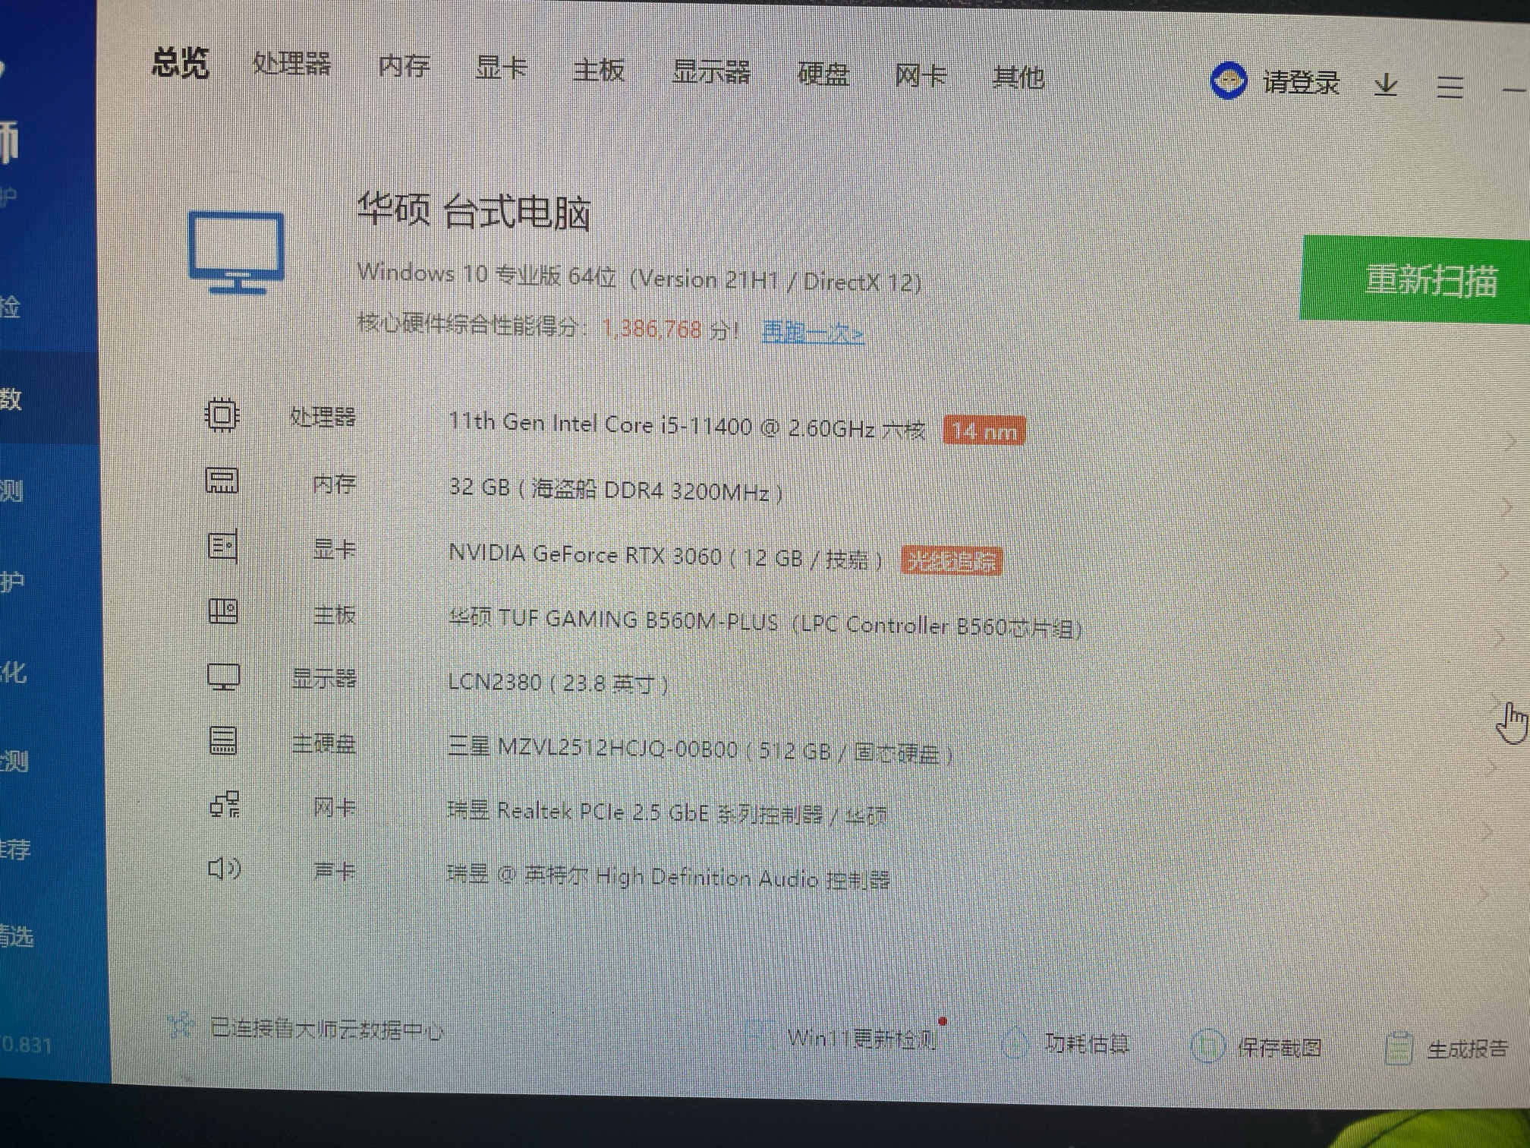Switch to the 网卡 tab
1530x1148 pixels.
921,76
